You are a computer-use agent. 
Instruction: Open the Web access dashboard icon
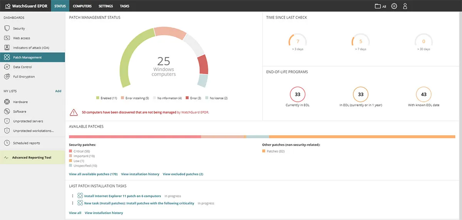point(7,38)
